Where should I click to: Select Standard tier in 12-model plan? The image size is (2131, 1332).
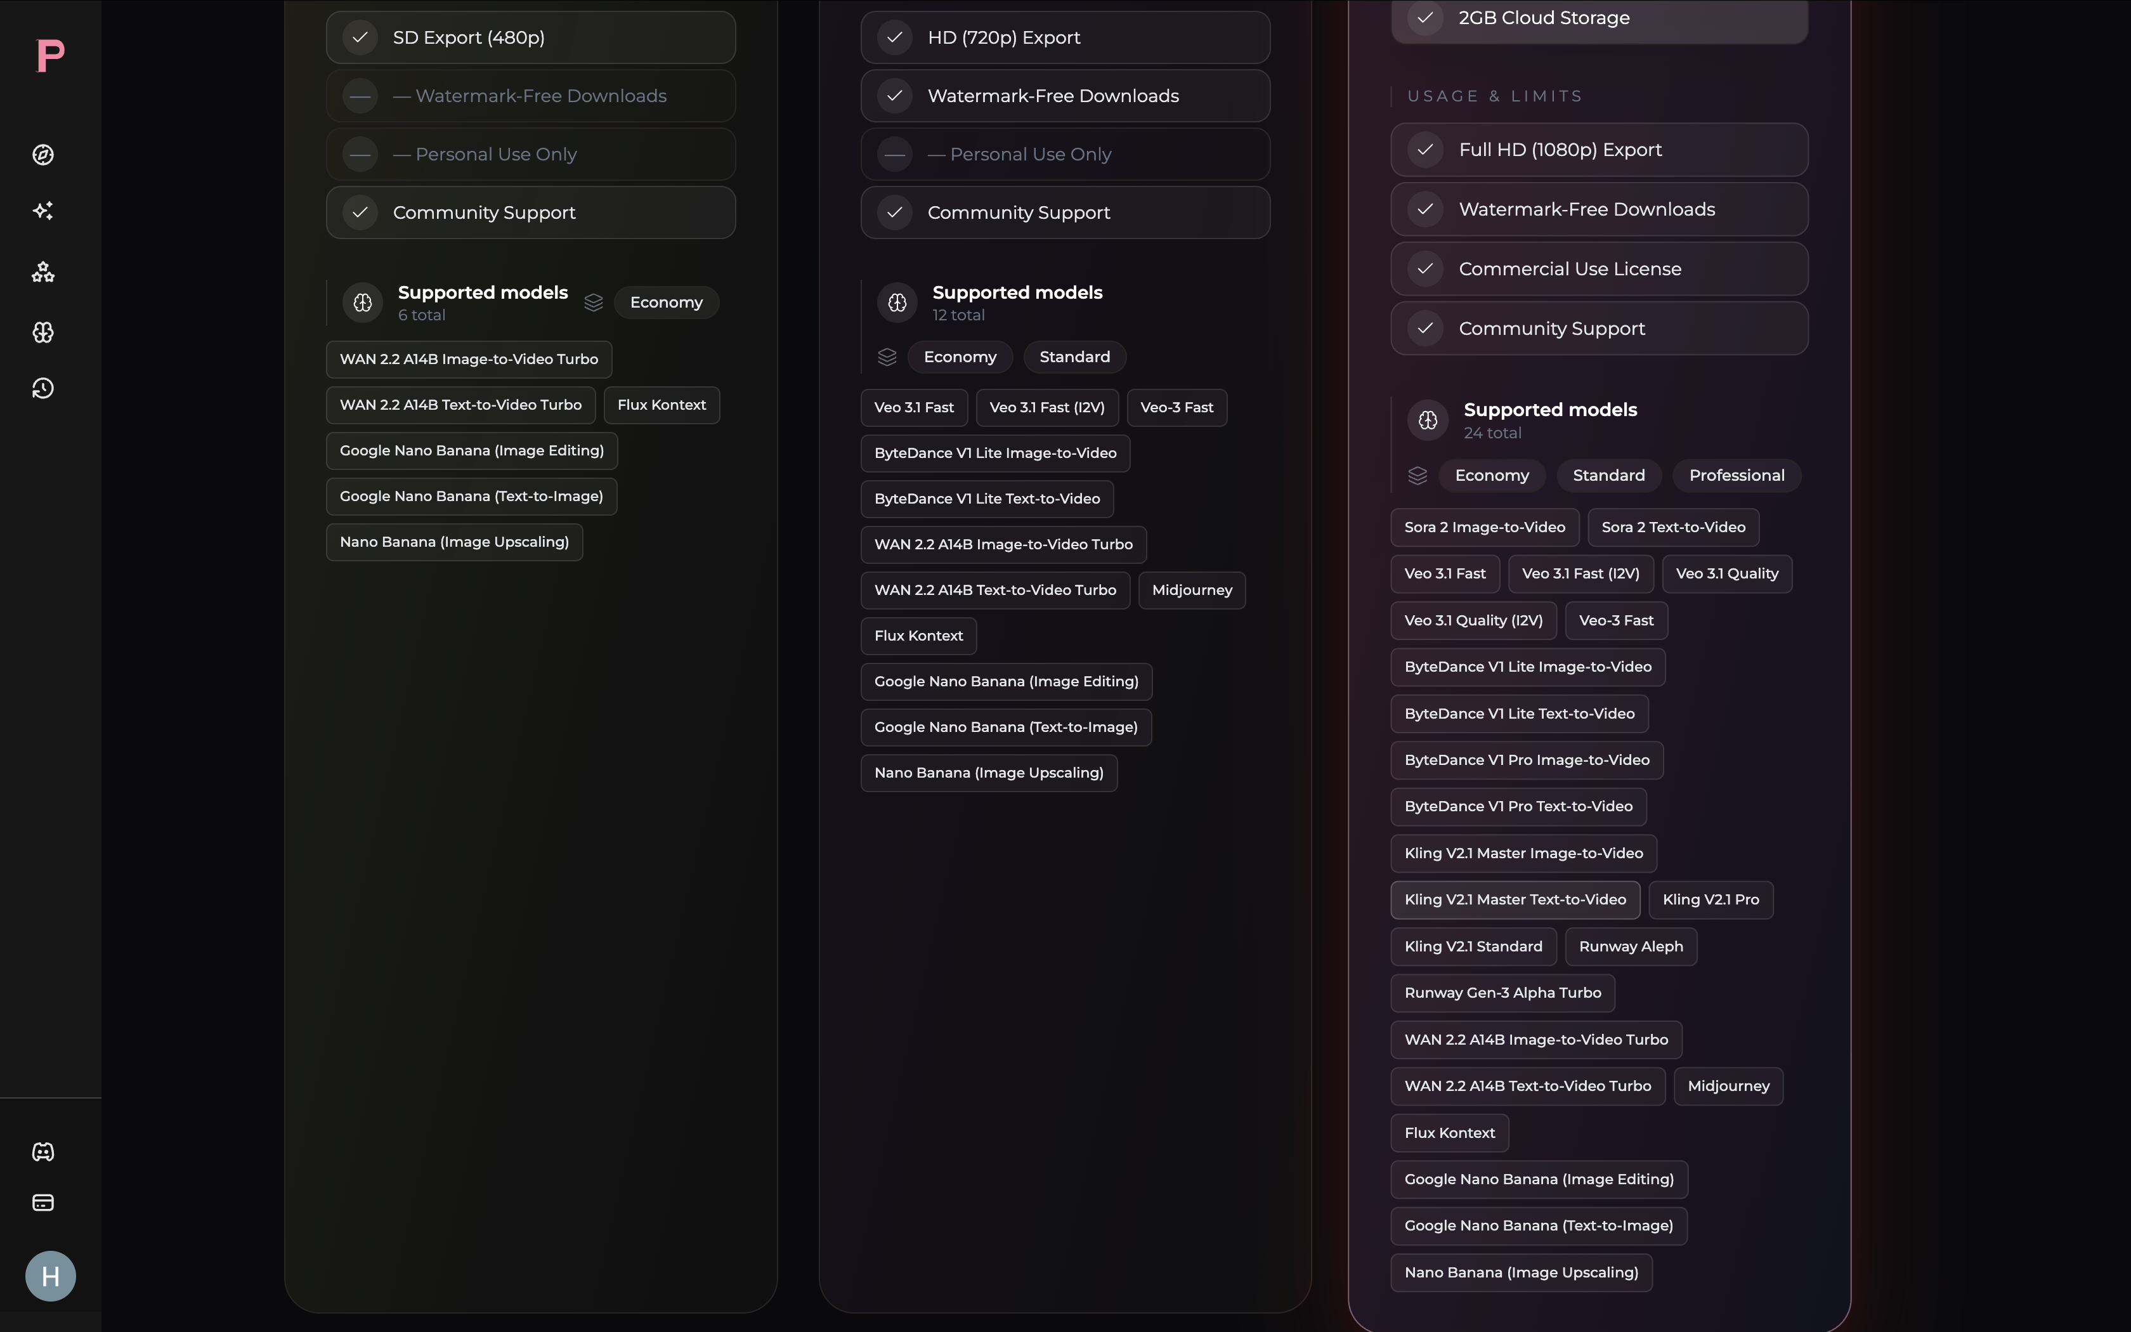coord(1074,356)
